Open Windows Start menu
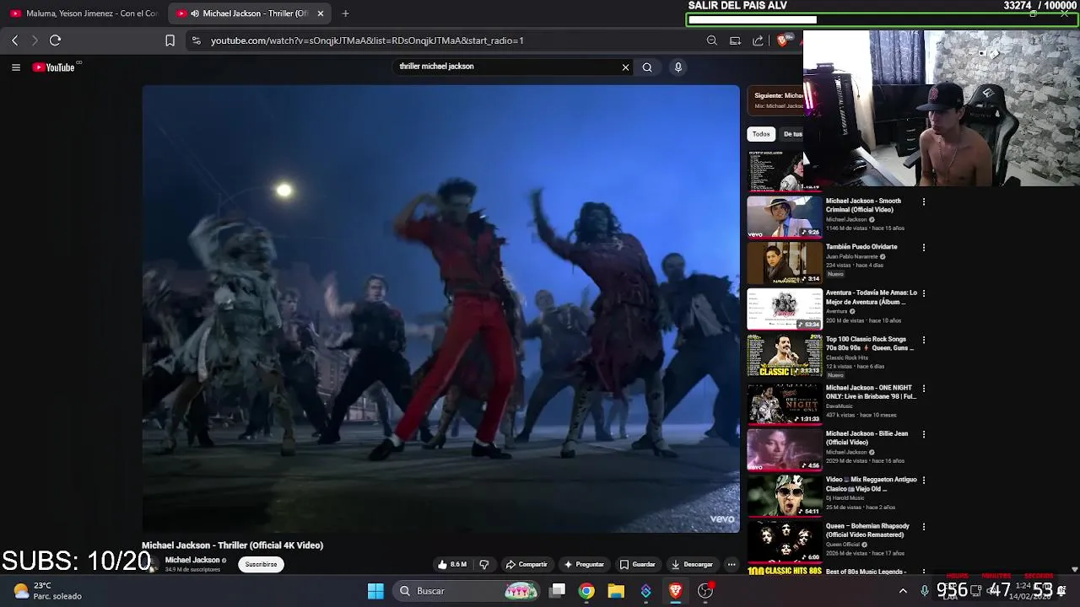1080x607 pixels. pos(375,591)
